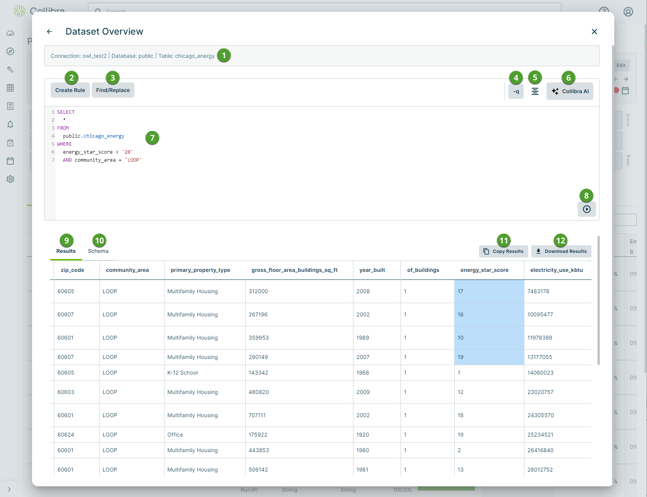Image resolution: width=647 pixels, height=497 pixels.
Task: Switch to the Schema tab
Action: coord(98,251)
